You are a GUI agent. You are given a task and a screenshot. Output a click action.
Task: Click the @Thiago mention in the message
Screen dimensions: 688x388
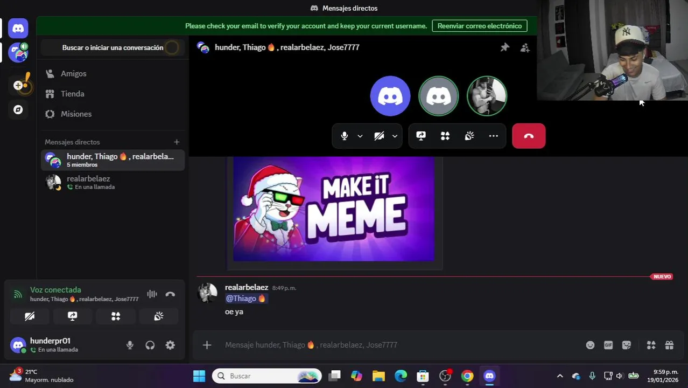pos(246,299)
